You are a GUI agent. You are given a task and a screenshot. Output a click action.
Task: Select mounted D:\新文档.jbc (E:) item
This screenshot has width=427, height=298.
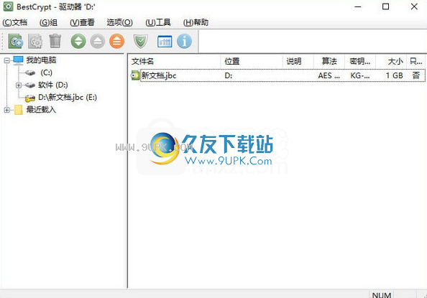(x=68, y=98)
